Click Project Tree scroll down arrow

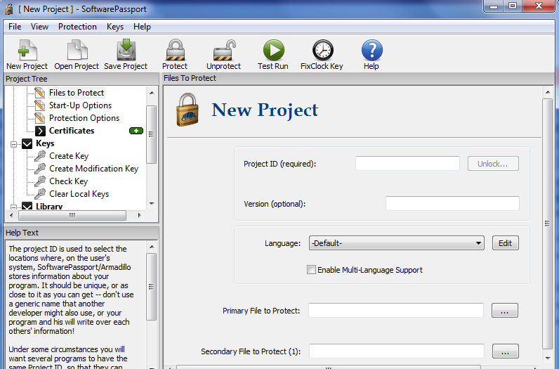pyautogui.click(x=152, y=204)
